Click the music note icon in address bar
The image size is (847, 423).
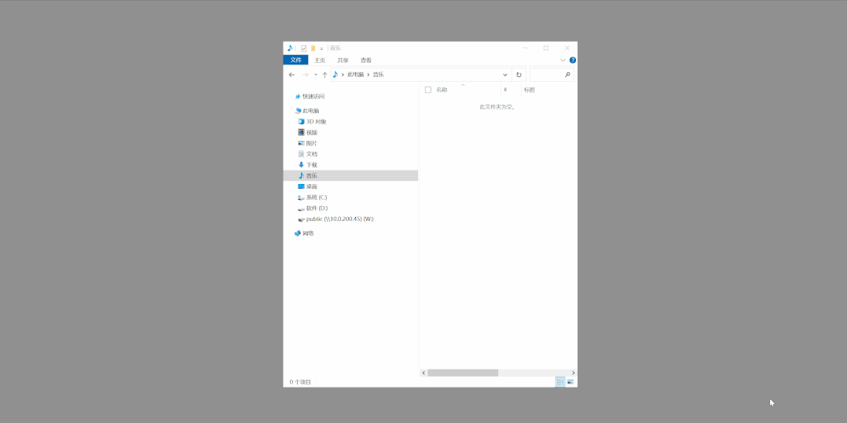tap(335, 75)
